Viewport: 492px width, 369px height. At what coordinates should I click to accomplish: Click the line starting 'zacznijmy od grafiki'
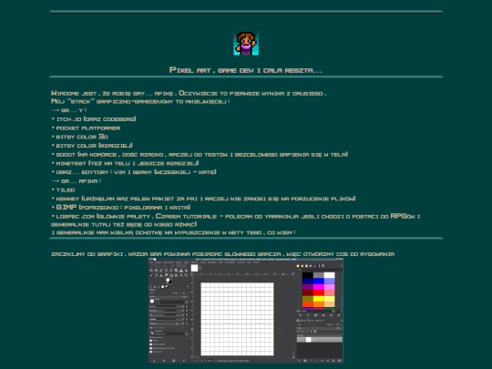click(223, 254)
